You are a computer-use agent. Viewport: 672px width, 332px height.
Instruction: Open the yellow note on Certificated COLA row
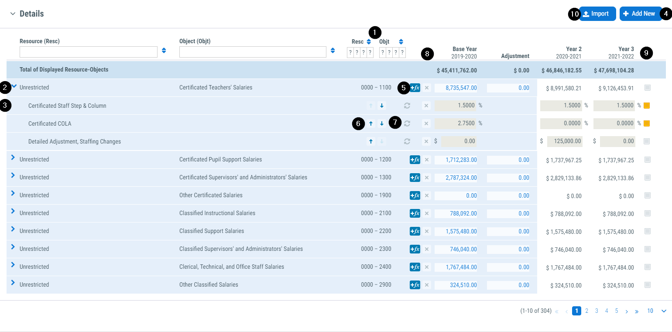click(x=647, y=123)
